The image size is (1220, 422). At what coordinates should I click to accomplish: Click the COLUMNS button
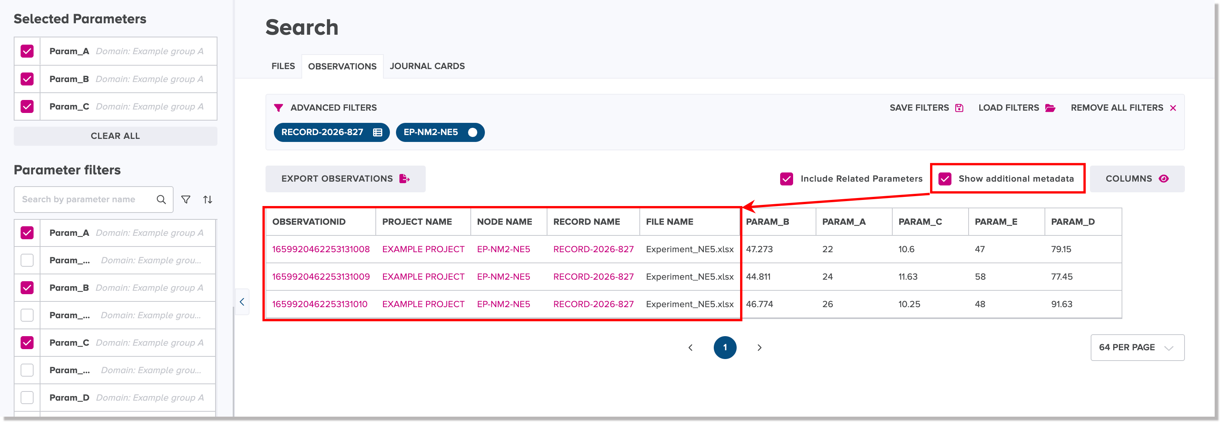(1137, 179)
